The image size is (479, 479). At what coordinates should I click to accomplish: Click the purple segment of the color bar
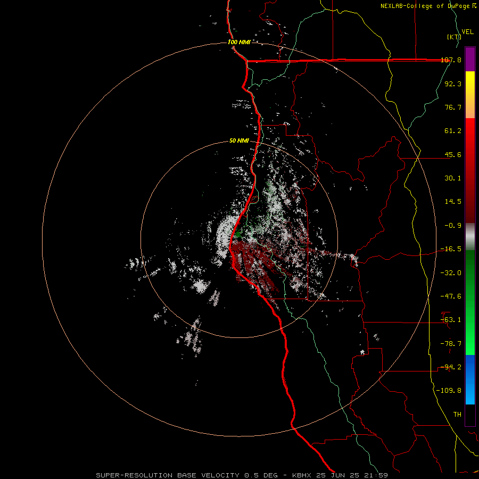coord(470,59)
